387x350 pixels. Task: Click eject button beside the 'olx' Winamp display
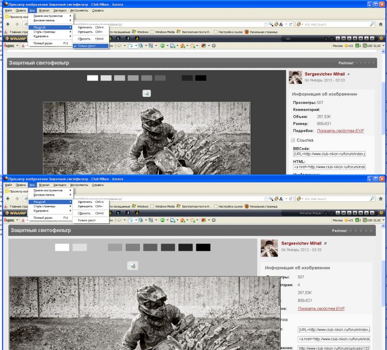(x=367, y=38)
